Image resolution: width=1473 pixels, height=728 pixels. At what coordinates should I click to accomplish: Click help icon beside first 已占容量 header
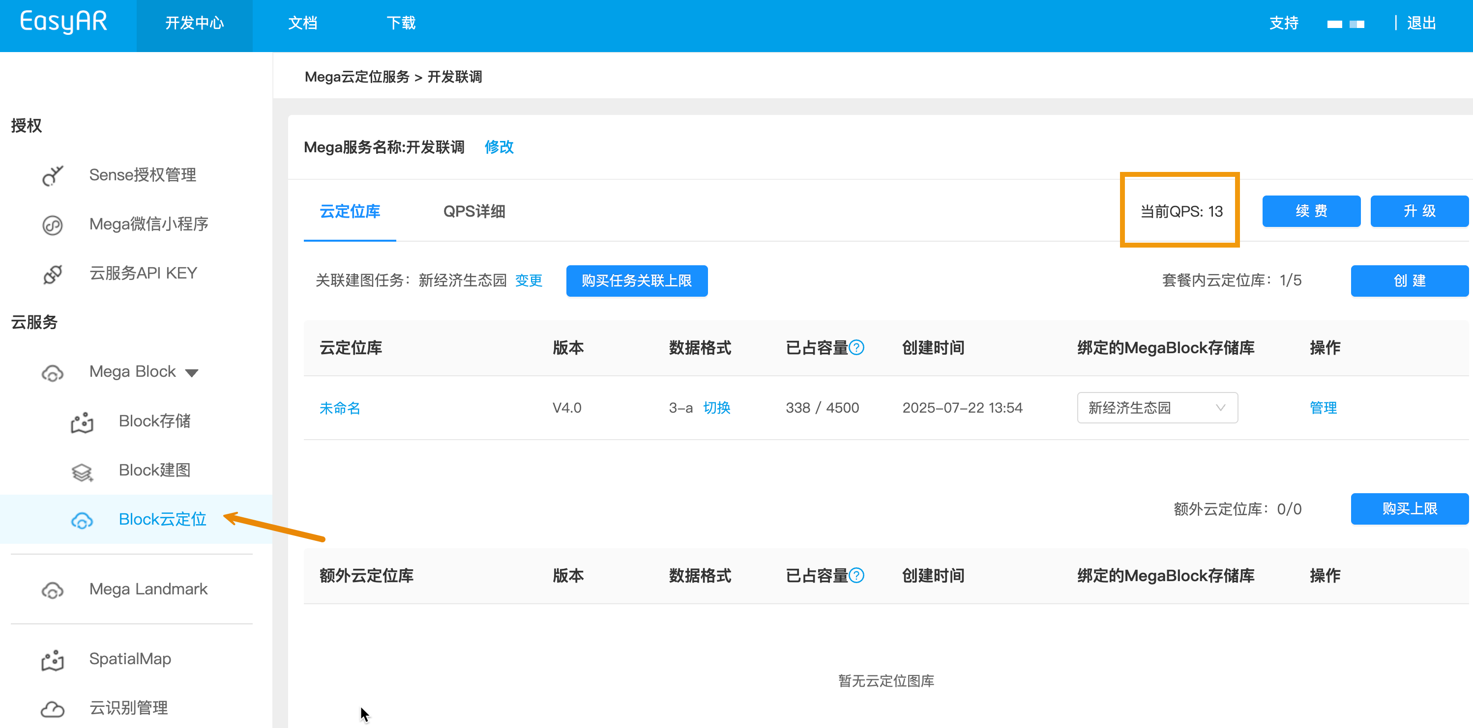pyautogui.click(x=856, y=347)
